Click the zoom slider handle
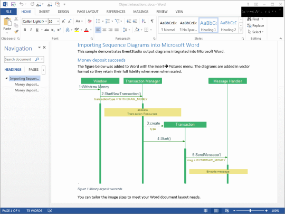The image size is (285, 214). pyautogui.click(x=250, y=210)
